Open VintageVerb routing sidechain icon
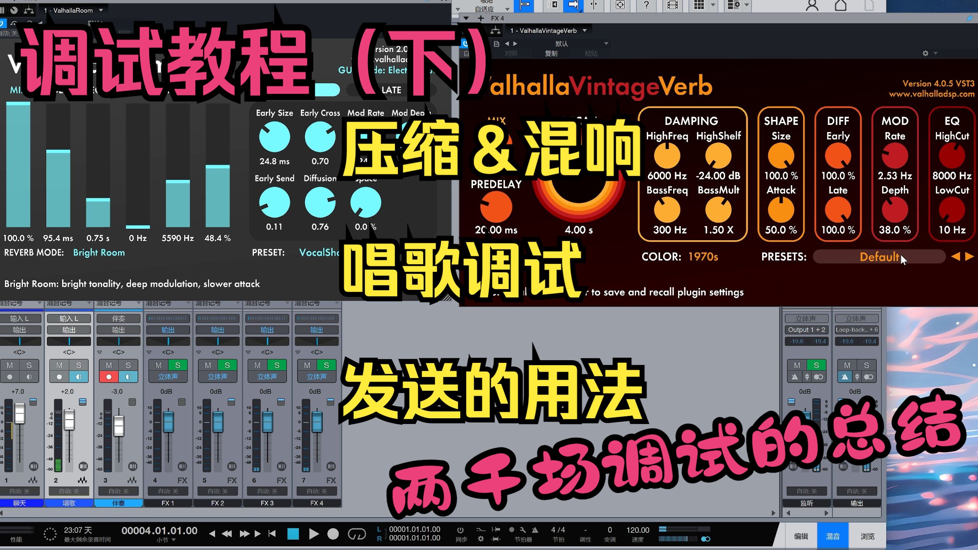 495,30
